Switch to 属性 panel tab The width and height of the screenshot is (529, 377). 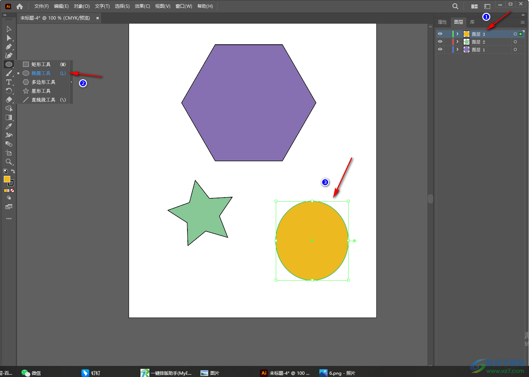click(x=442, y=22)
